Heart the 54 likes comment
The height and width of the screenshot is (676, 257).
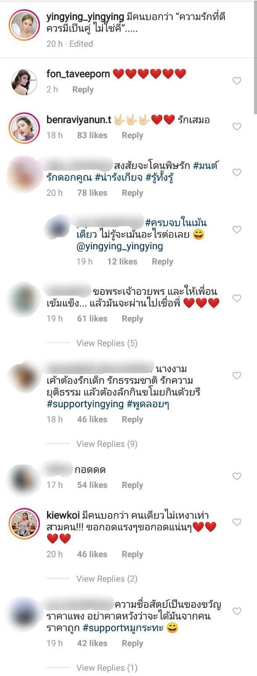point(237,476)
